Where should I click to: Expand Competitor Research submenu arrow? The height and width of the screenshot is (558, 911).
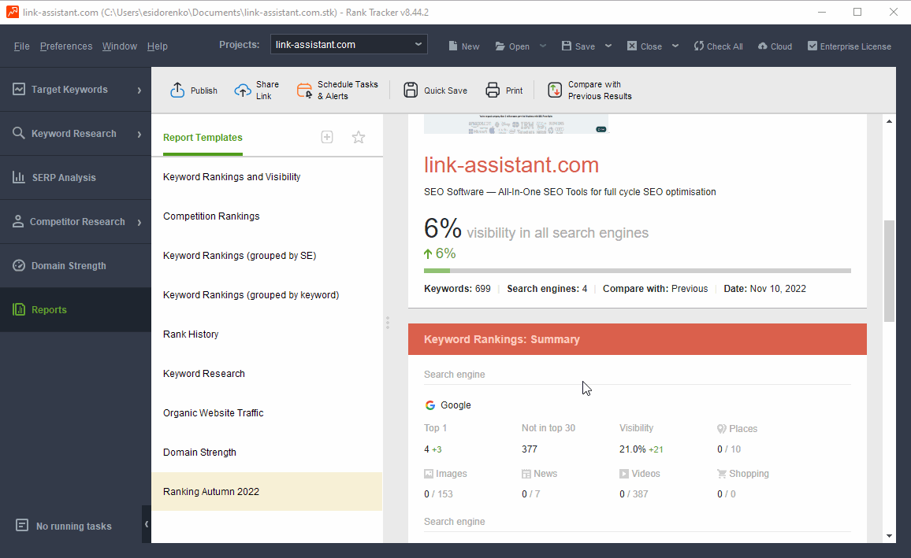(x=139, y=222)
